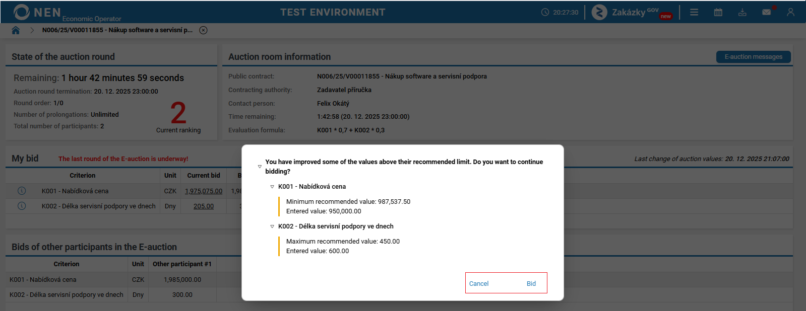Click the NEN logo icon
806x311 pixels.
(x=22, y=12)
